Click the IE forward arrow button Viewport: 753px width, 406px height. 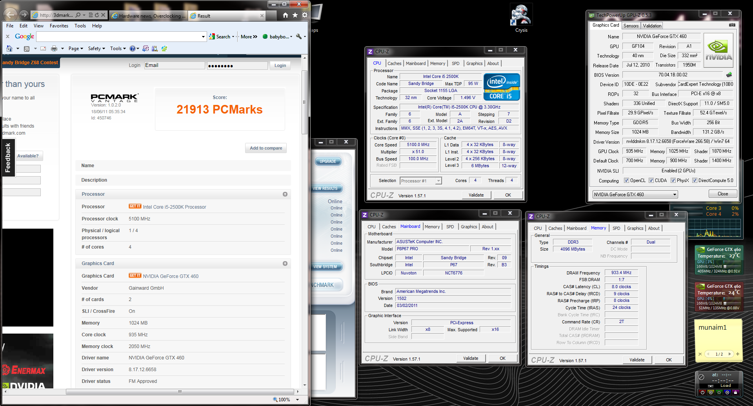(24, 15)
